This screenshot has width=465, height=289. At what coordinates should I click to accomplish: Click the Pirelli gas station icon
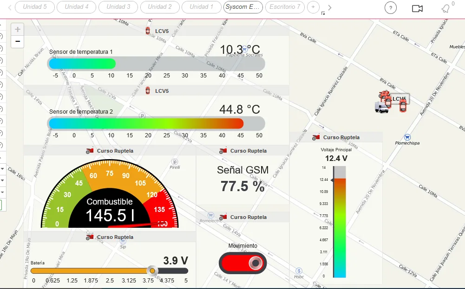(x=175, y=162)
